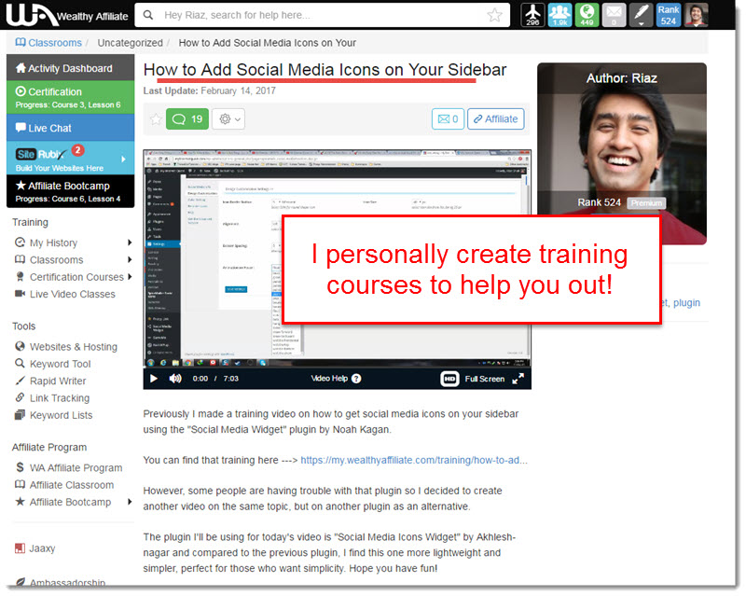Open the envelope messages icon in header
Viewport: 746px width, 596px height.
[x=614, y=15]
